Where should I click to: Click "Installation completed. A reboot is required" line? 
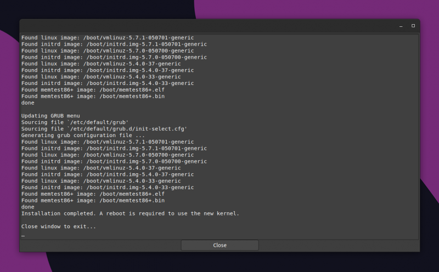[x=130, y=213]
